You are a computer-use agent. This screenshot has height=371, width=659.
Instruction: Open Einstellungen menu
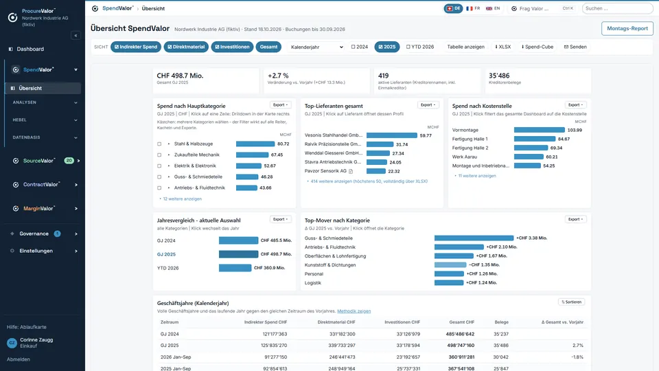click(x=42, y=251)
